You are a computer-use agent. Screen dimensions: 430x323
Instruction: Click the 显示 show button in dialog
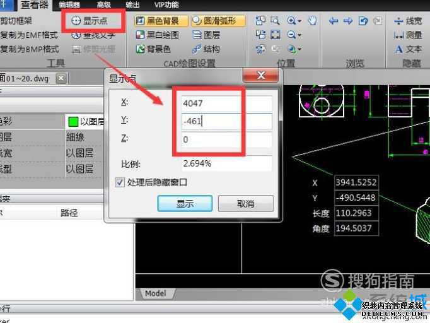pos(185,203)
